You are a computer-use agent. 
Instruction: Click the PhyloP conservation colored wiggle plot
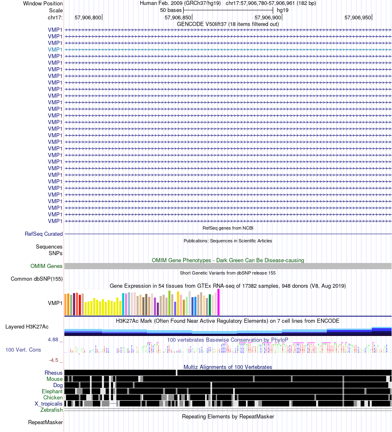(228, 348)
